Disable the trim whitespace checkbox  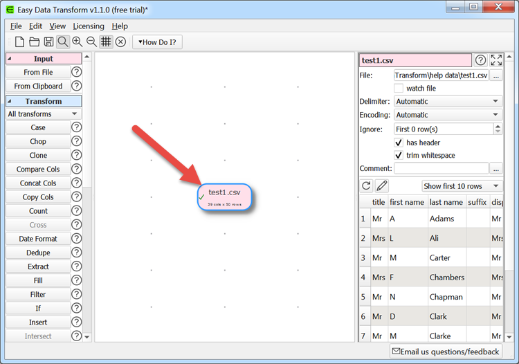399,156
